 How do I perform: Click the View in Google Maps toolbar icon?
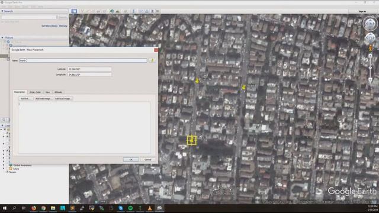coord(158,11)
